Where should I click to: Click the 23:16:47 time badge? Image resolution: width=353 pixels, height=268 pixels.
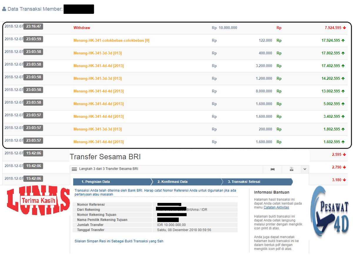[33, 26]
